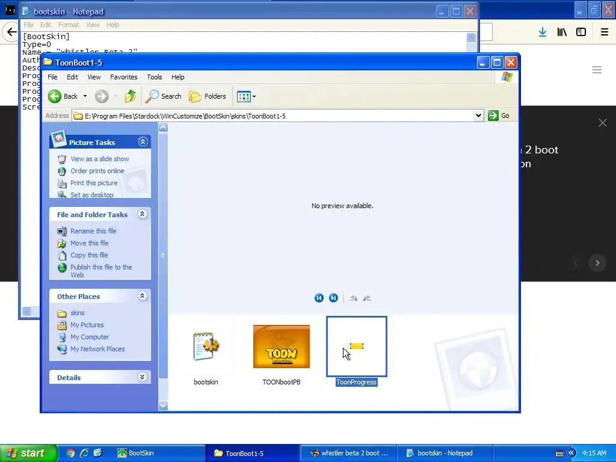Expand hidden system tray icons chevron

point(571,453)
